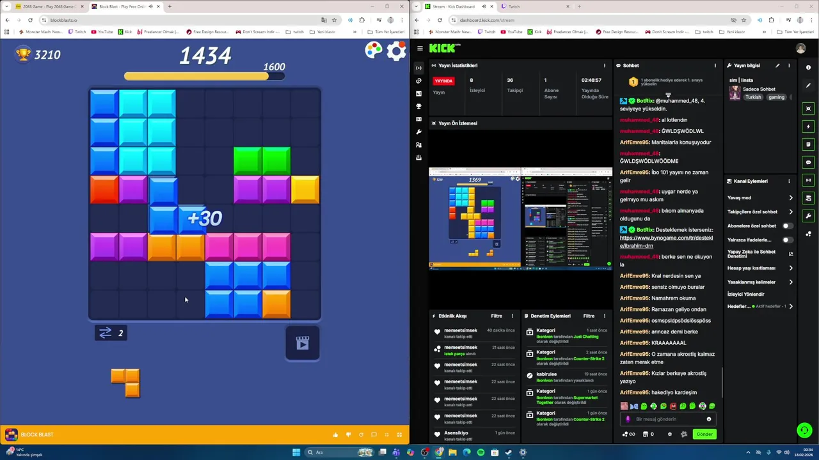
Task: Click the wrench icon in Kick right rail
Action: [809, 216]
